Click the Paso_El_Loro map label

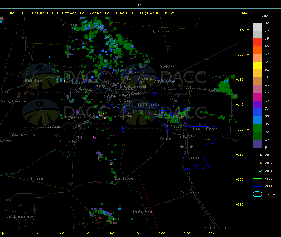coord(216,228)
